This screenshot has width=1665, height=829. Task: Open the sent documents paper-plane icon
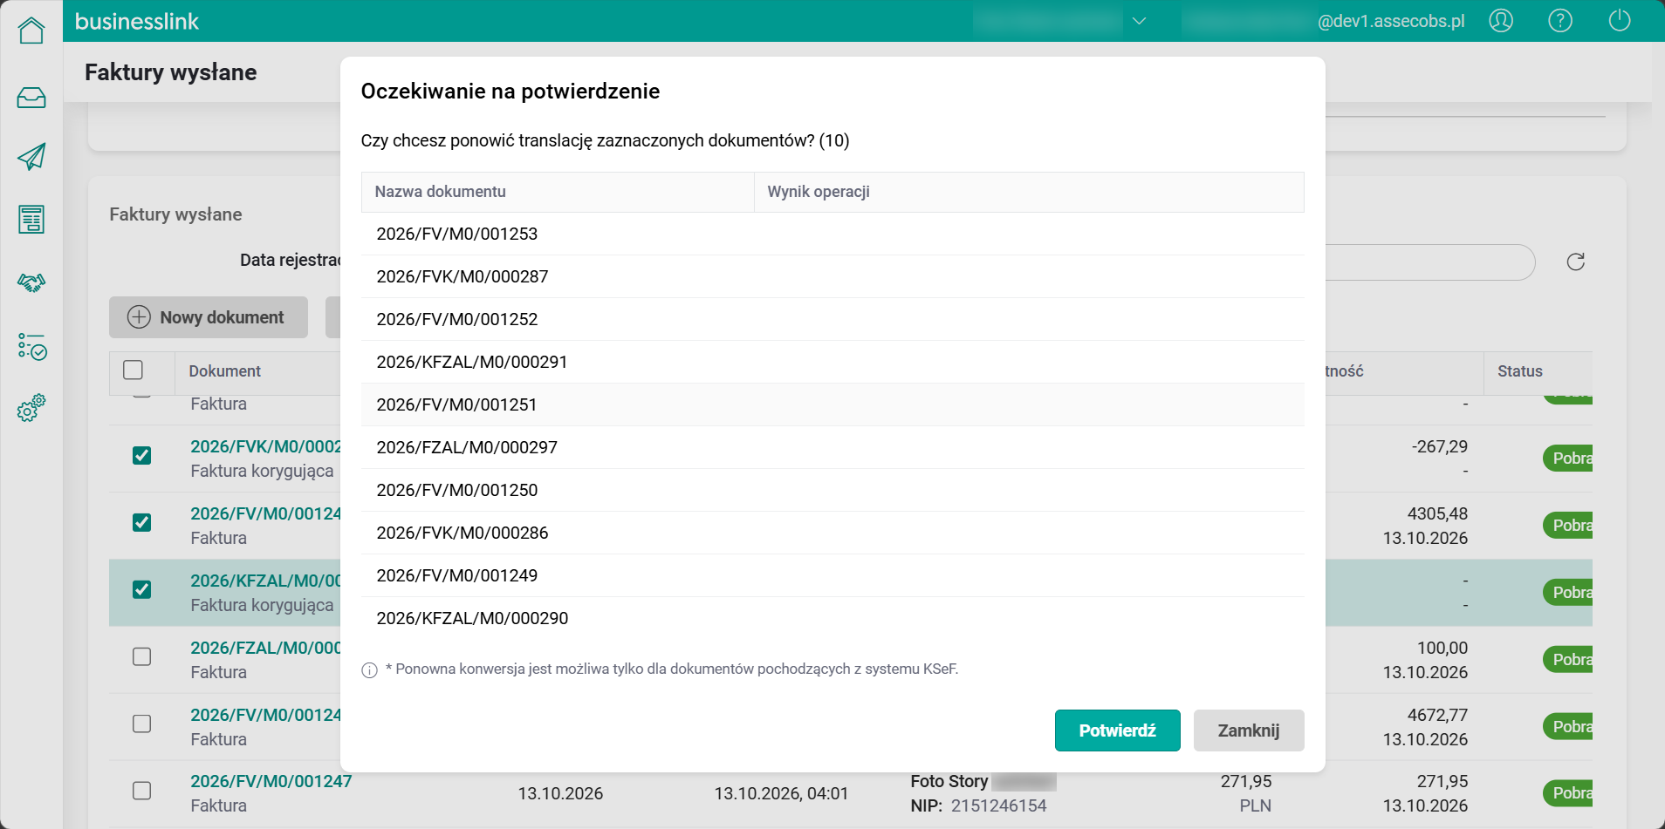[31, 157]
